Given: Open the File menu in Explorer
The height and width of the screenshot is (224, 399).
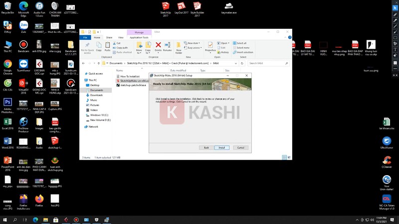Looking at the screenshot, I should click(85, 37).
